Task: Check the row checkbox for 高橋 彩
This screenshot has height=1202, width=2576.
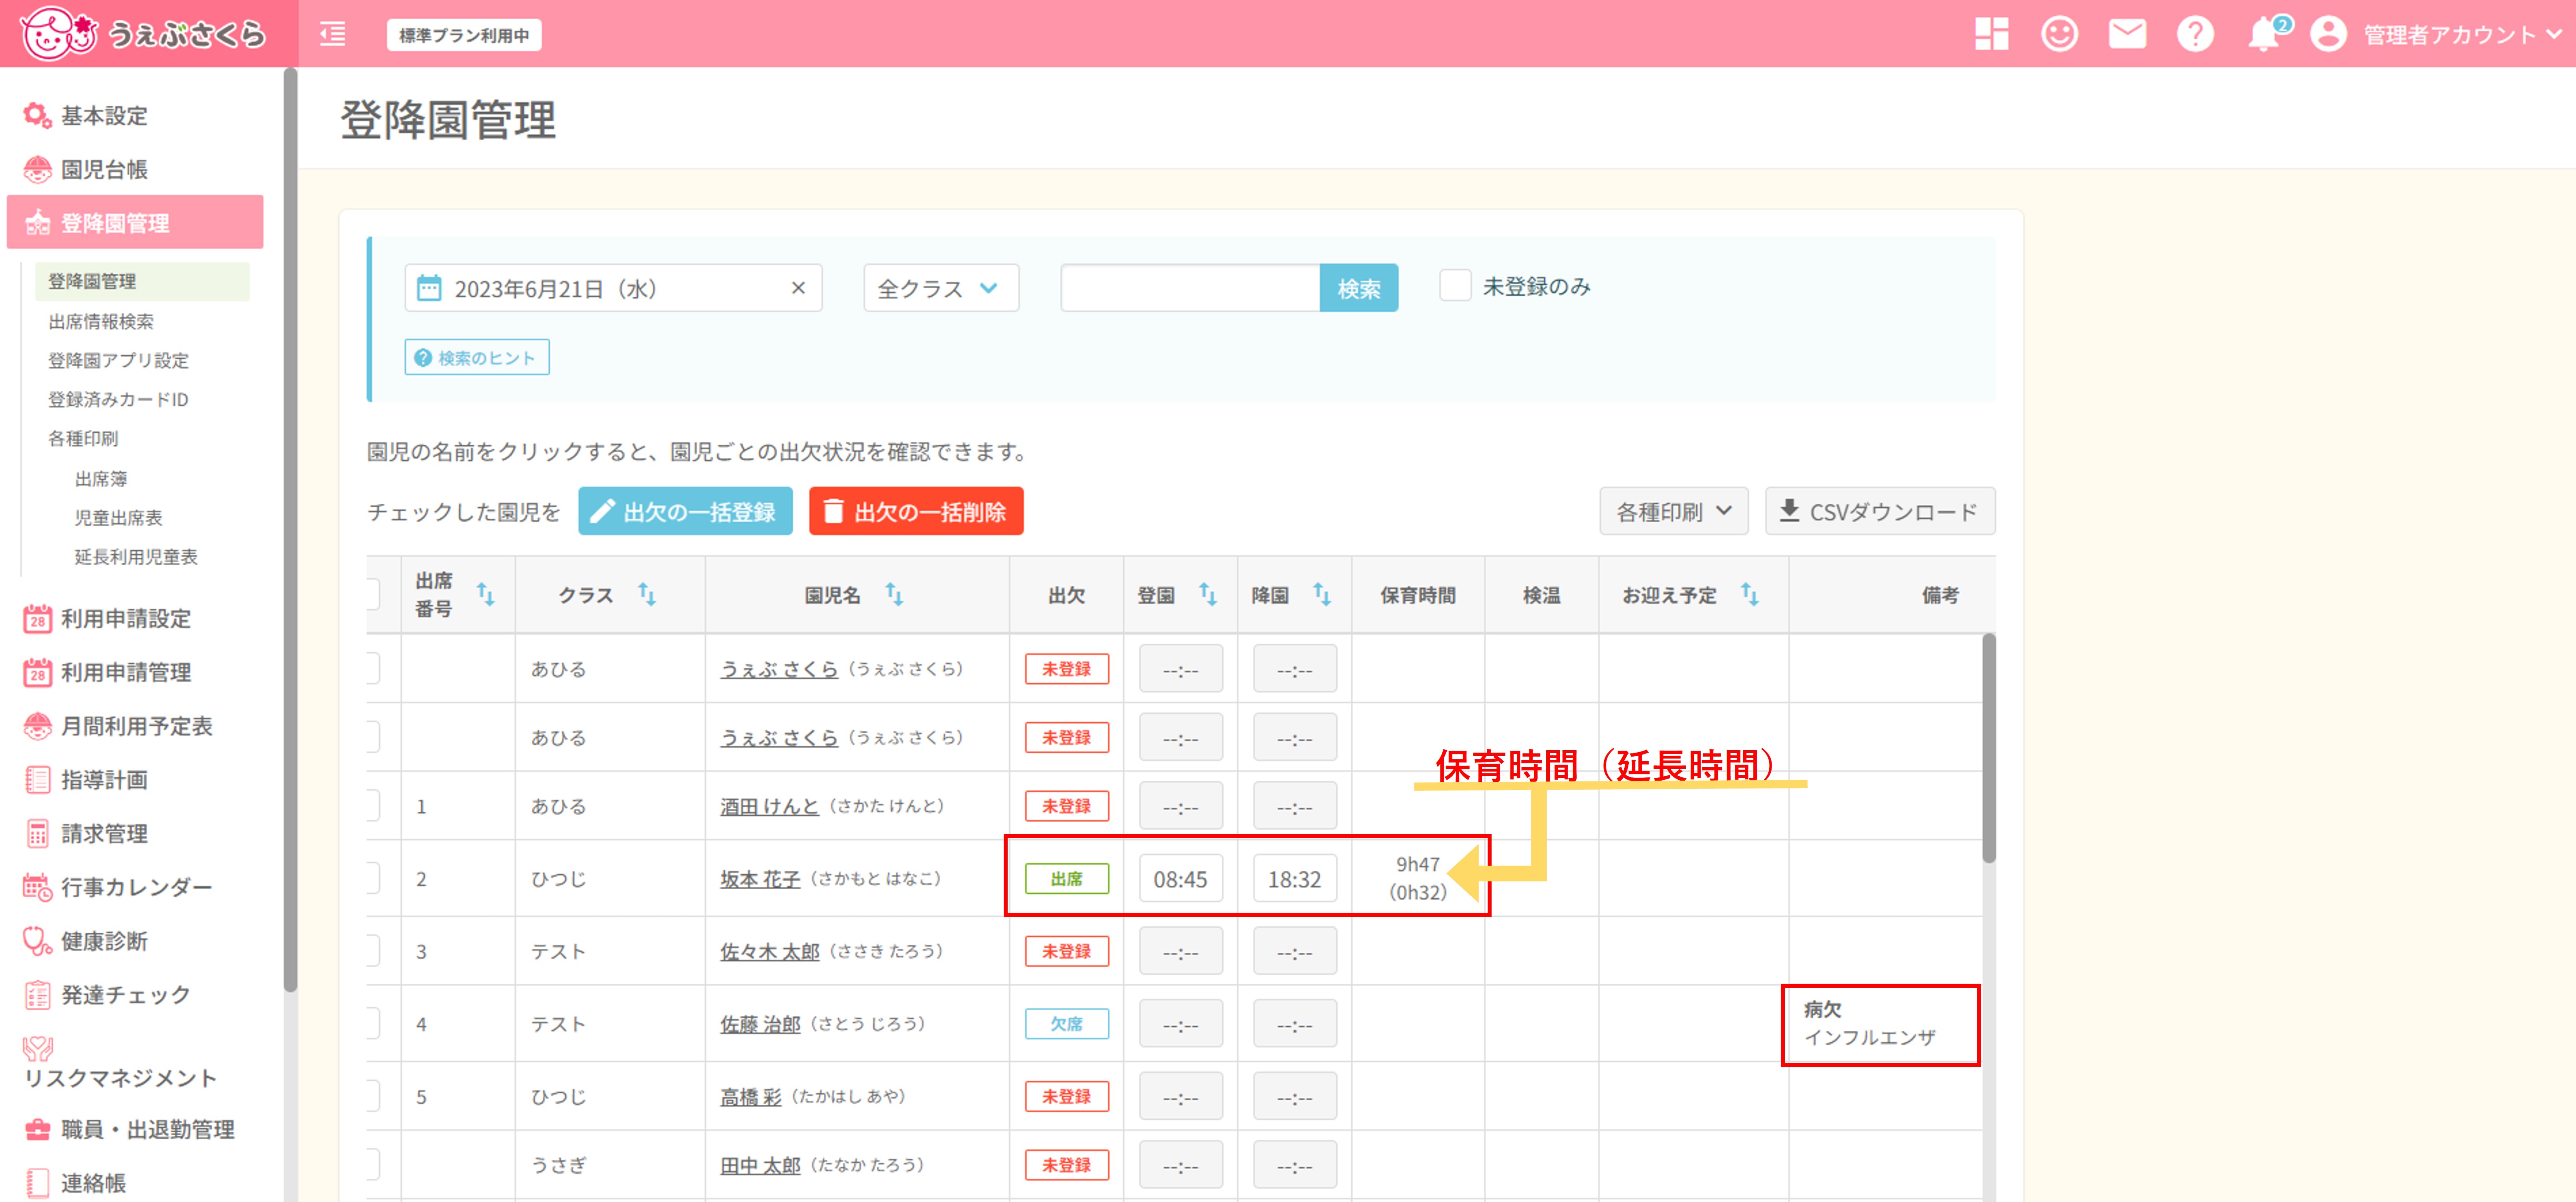Action: point(373,1096)
